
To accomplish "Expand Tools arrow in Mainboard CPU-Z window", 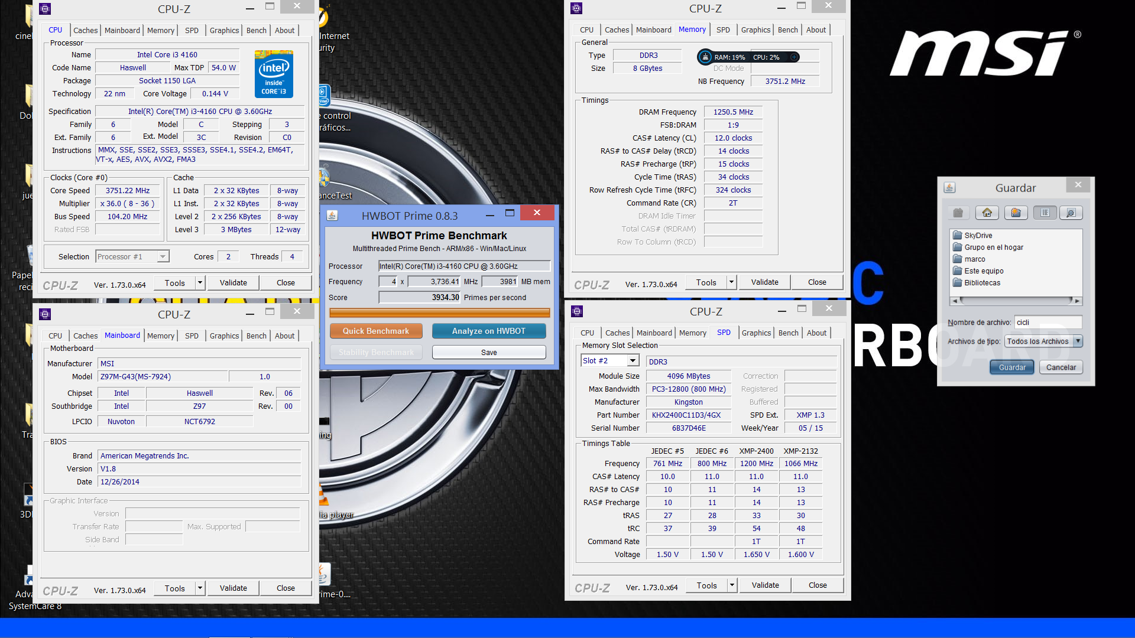I will pos(200,588).
